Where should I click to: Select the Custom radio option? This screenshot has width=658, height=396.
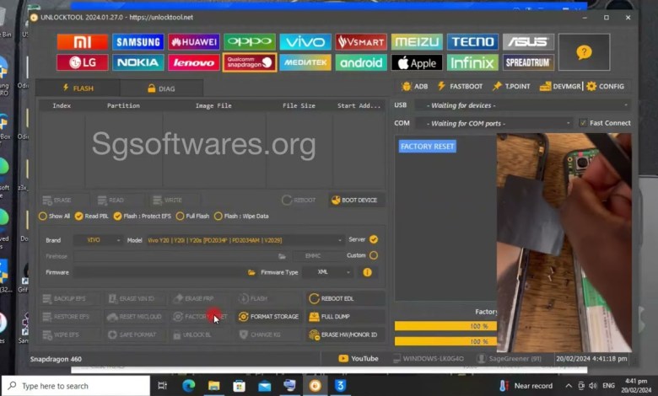pos(374,255)
